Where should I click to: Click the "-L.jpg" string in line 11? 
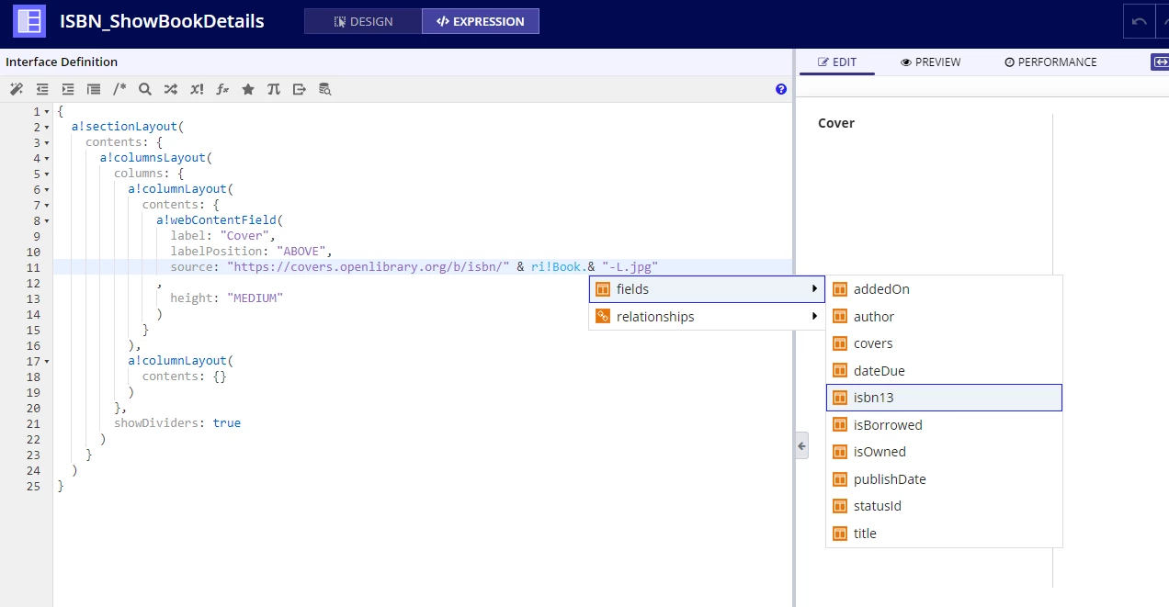coord(630,267)
